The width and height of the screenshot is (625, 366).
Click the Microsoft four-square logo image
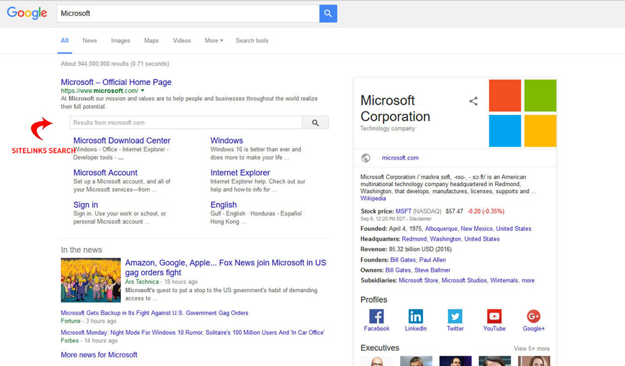pyautogui.click(x=522, y=113)
